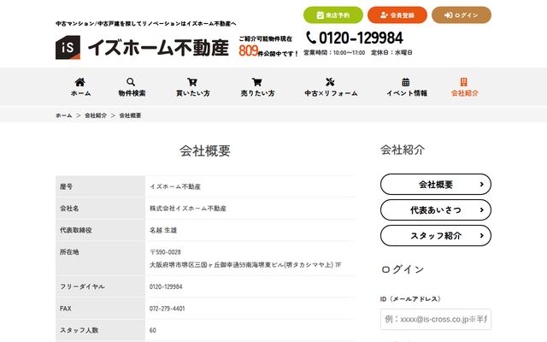Focus the ID email address input field
Viewport: 547px width, 342px height.
(x=436, y=319)
